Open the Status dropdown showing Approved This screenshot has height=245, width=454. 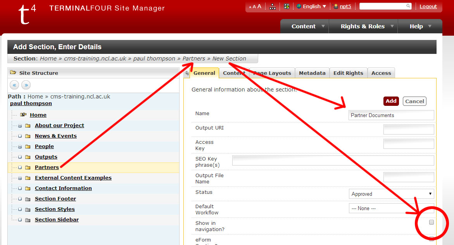point(391,194)
